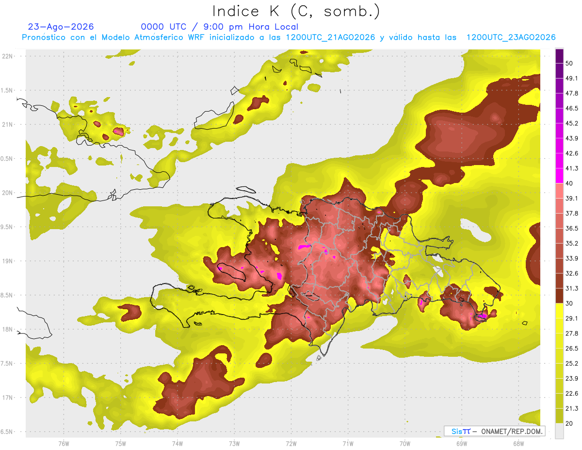Click the "SisTT - ONAMET/REP.DOM." label box
Viewport: 582px width, 450px height.
pos(494,431)
